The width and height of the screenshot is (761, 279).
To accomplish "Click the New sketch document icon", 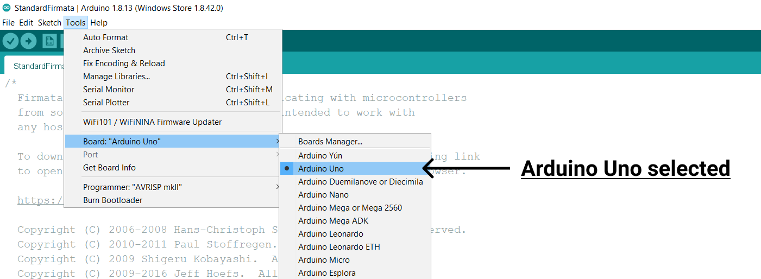I will tap(49, 41).
